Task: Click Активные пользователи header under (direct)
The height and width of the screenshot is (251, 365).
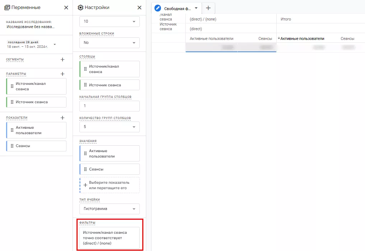Action: point(211,39)
